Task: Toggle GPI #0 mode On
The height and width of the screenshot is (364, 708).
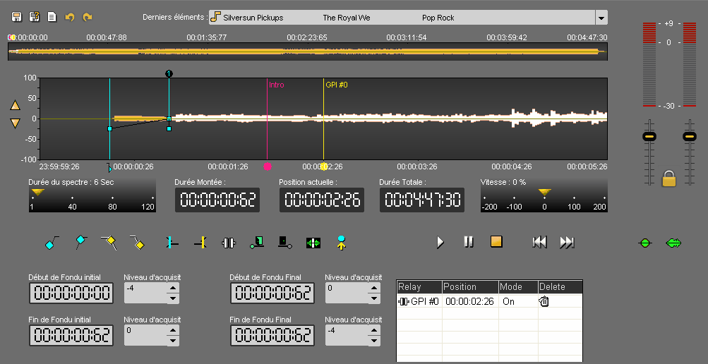Action: click(508, 301)
